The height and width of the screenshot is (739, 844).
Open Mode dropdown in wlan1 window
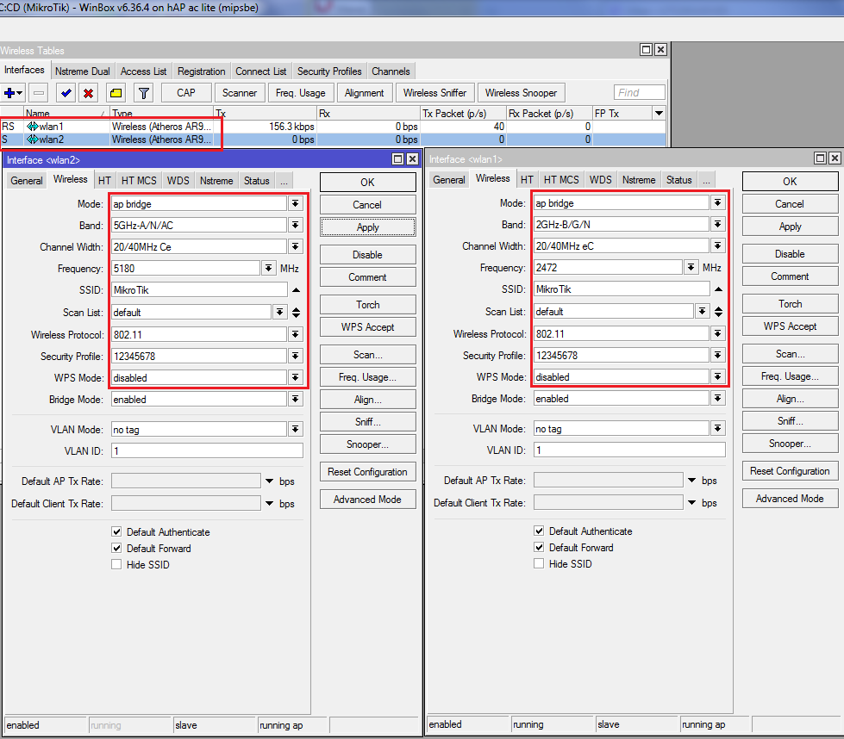[718, 202]
